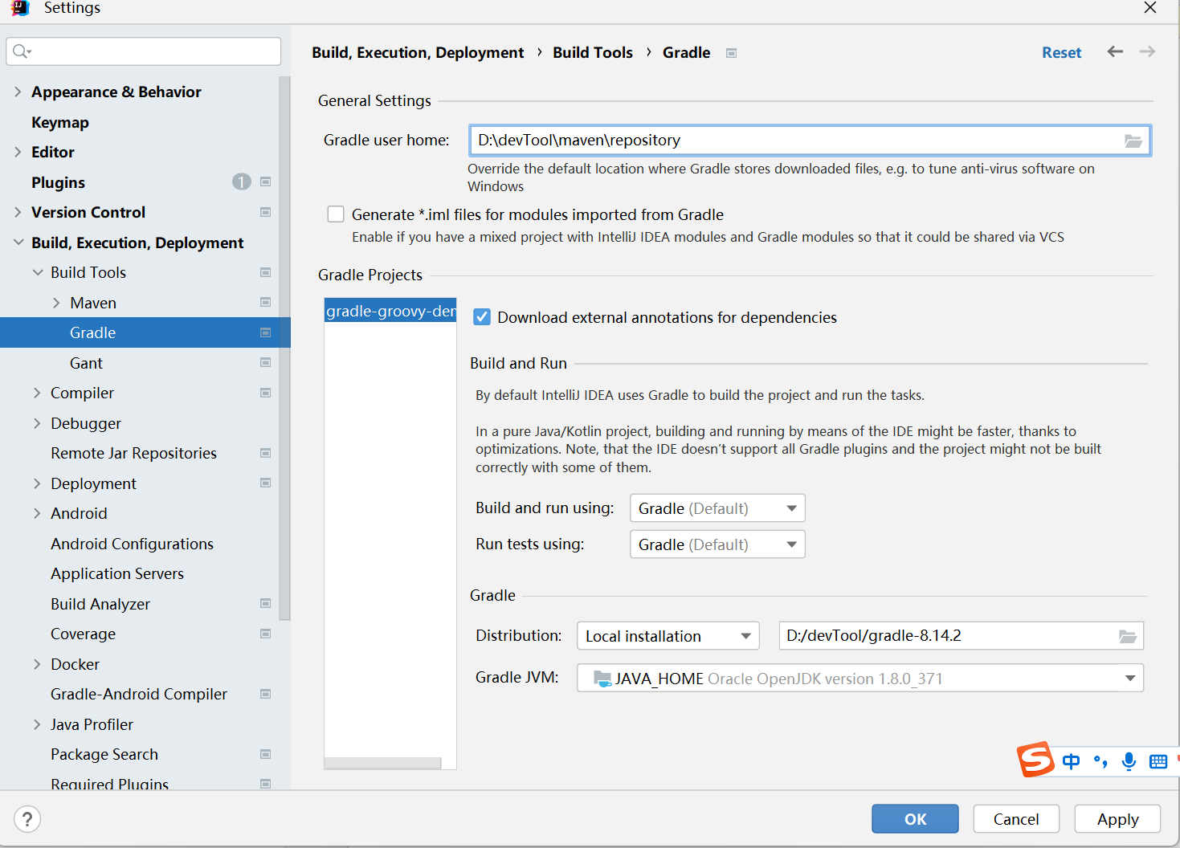Select Application Servers in settings tree

[x=117, y=573]
